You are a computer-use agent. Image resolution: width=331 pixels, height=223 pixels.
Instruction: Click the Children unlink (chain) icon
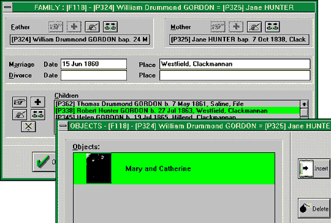tap(38, 114)
